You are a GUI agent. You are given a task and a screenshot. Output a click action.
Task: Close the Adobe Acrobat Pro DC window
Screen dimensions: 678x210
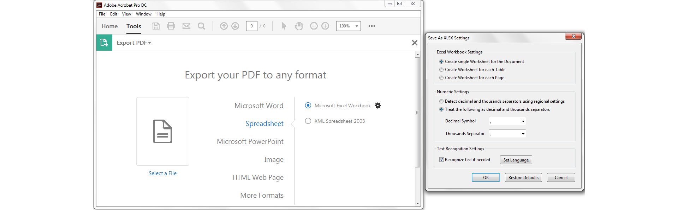[x=412, y=4]
